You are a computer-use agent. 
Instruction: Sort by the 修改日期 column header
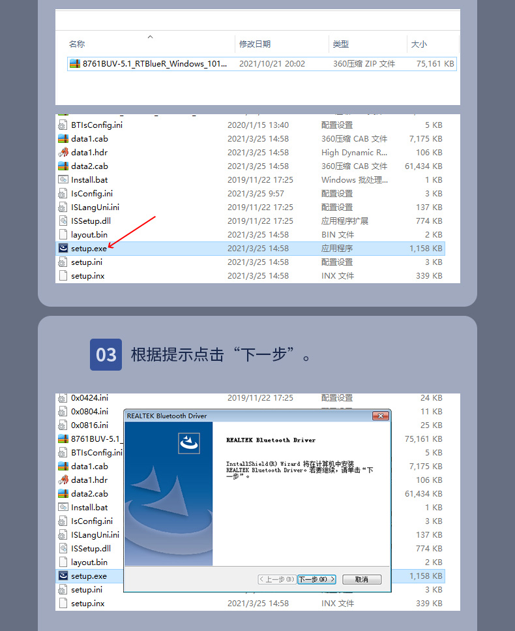255,44
